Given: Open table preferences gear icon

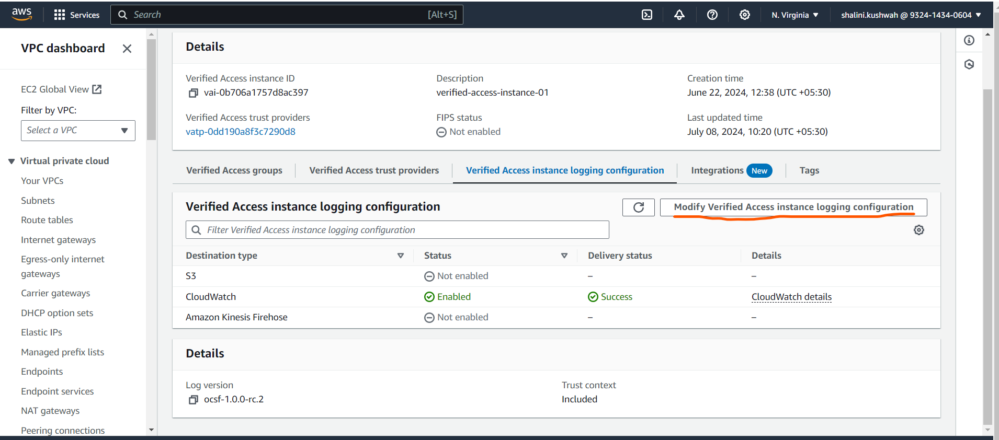Looking at the screenshot, I should pyautogui.click(x=919, y=230).
